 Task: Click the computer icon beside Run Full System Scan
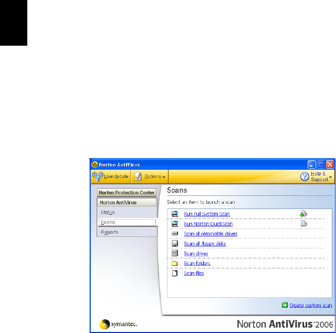[175, 214]
